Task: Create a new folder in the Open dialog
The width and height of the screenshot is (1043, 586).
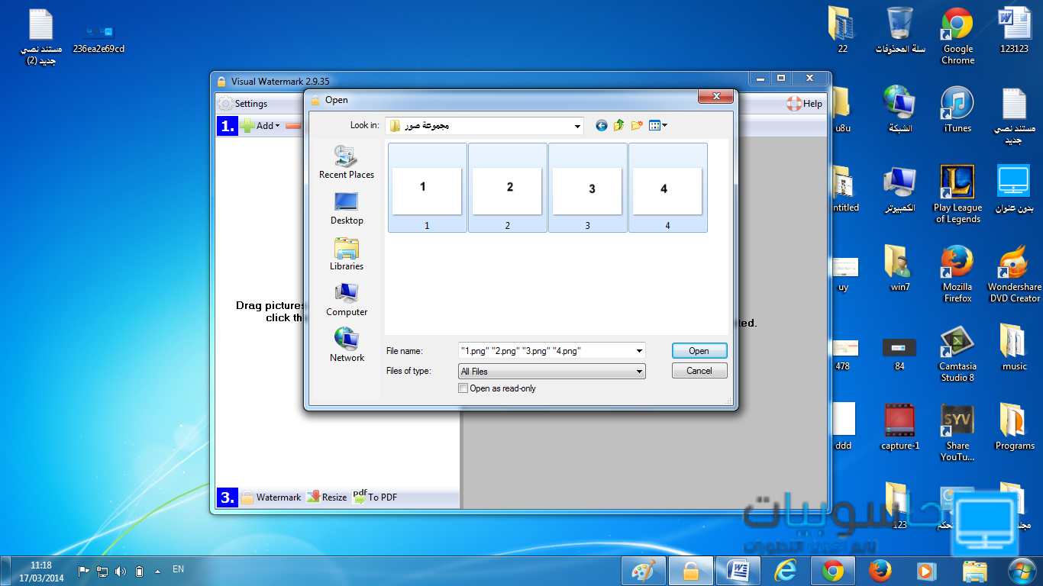Action: 637,125
